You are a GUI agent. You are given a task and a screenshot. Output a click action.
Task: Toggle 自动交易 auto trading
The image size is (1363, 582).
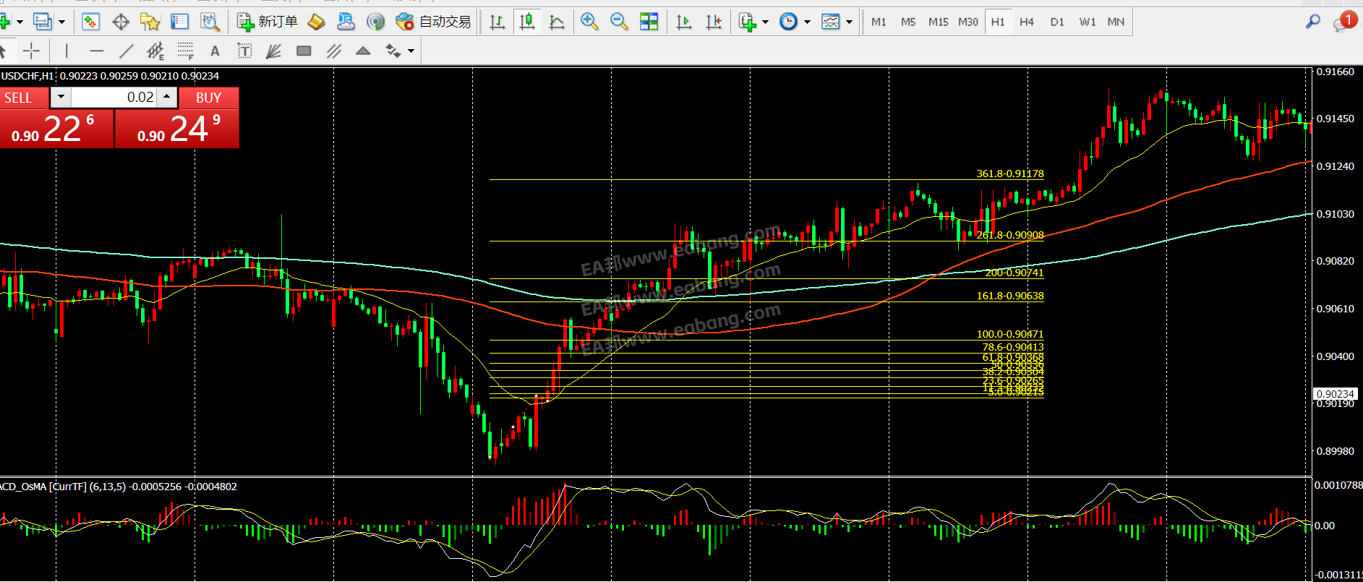pos(433,22)
